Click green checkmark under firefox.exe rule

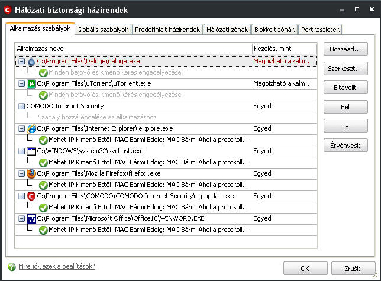(43, 185)
